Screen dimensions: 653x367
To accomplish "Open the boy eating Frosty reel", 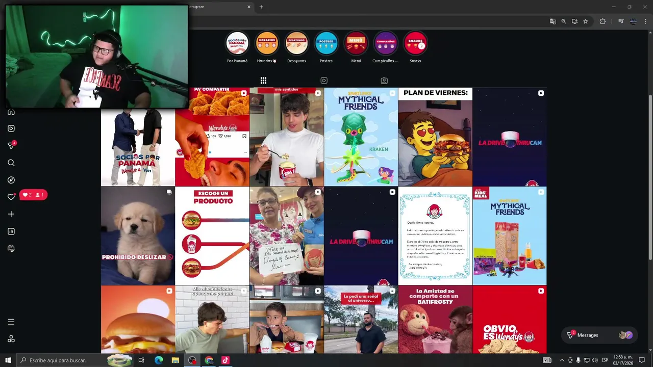I will click(287, 137).
